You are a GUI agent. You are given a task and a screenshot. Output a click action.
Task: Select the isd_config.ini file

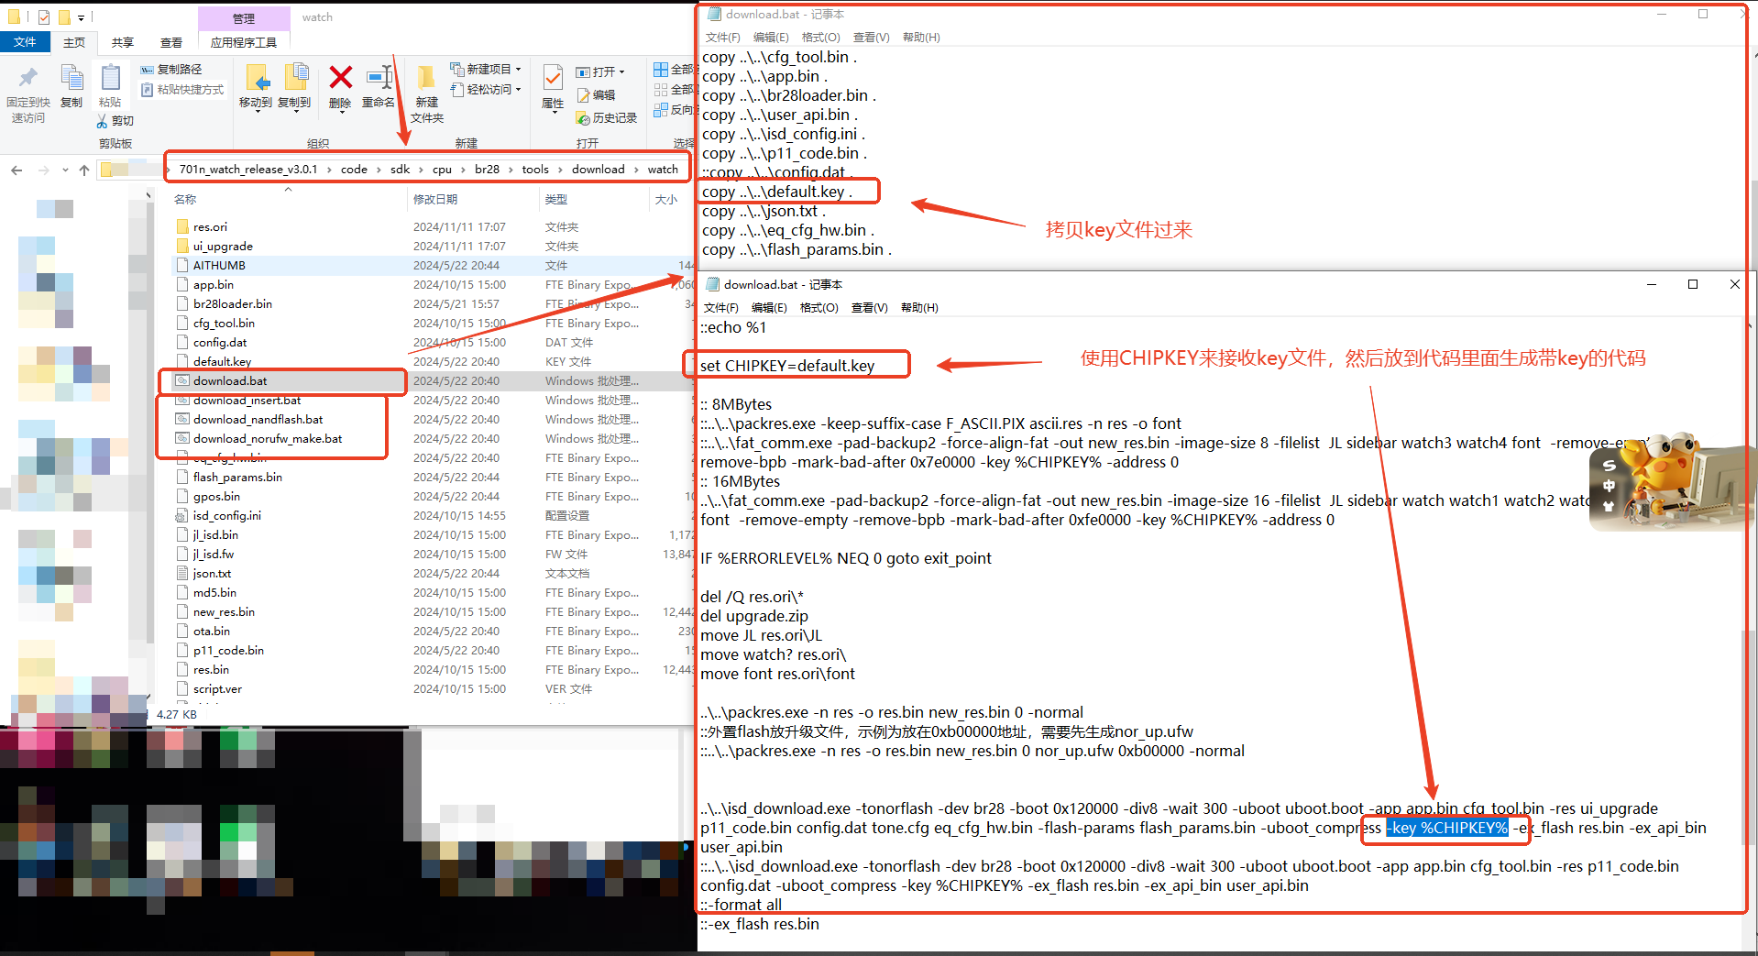click(226, 516)
